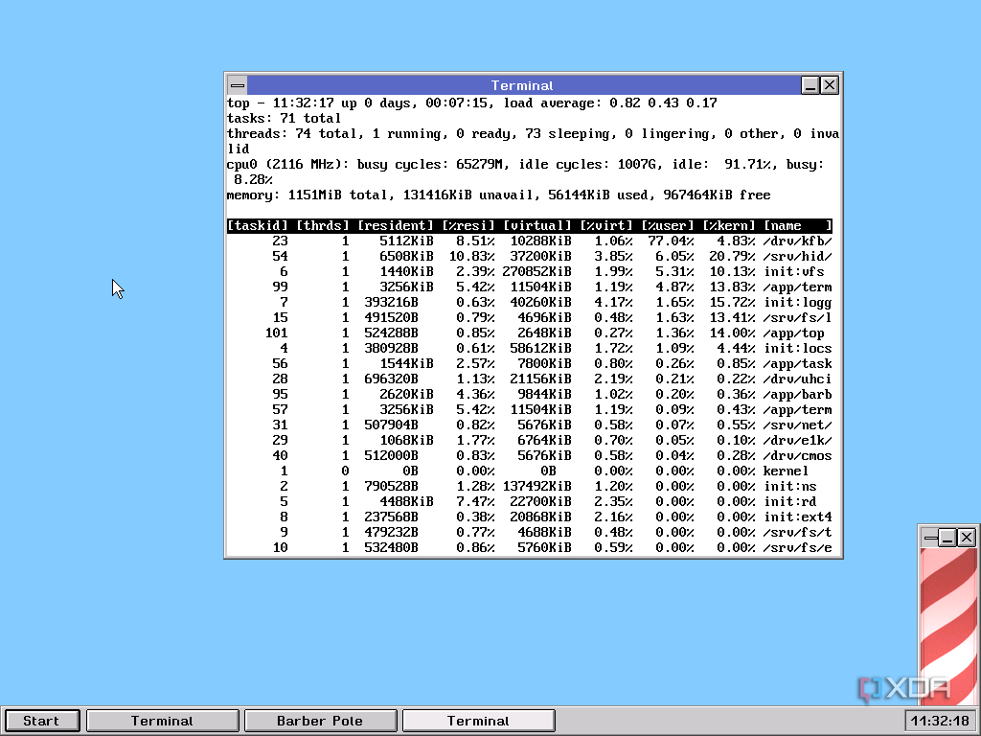
Task: Click the [%user] column header
Action: [668, 225]
